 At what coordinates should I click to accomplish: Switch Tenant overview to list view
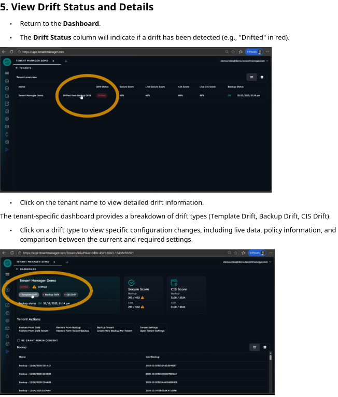click(252, 77)
